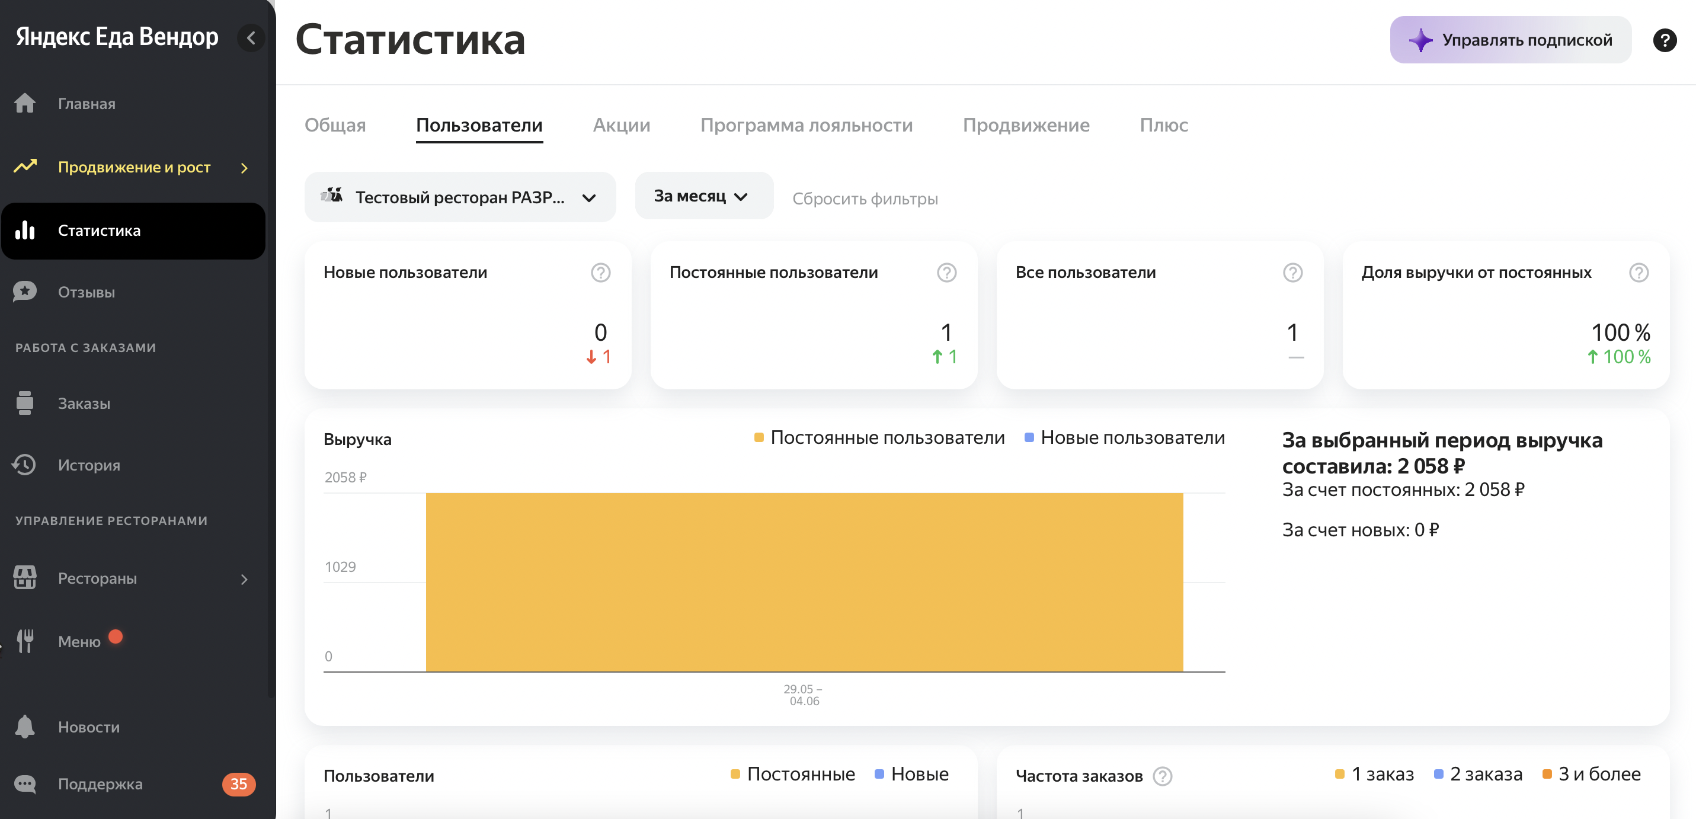Screen dimensions: 1696x819
Task: Click the 100 % value in revenue share card
Action: (x=1620, y=332)
